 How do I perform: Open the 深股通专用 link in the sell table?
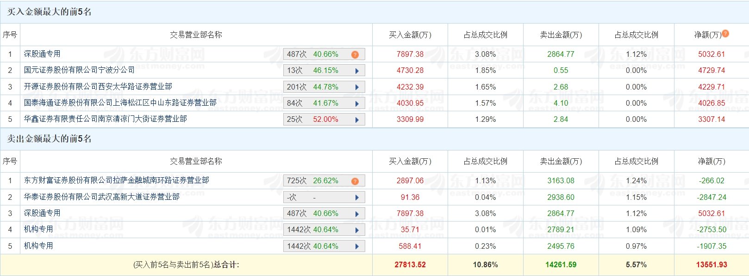[x=42, y=213]
